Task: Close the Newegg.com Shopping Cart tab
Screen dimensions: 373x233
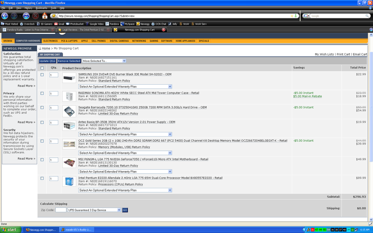Action: [x=164, y=30]
